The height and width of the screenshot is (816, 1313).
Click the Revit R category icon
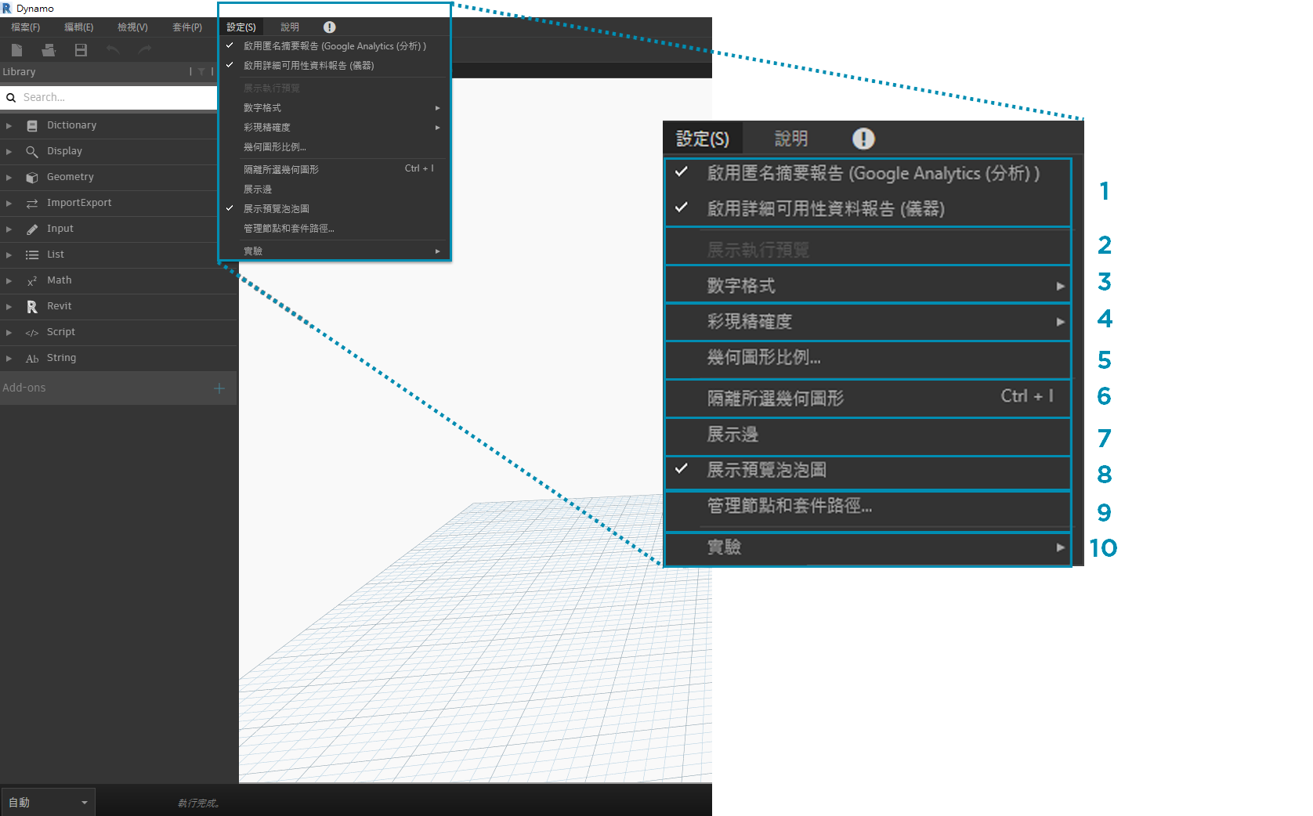click(x=32, y=306)
